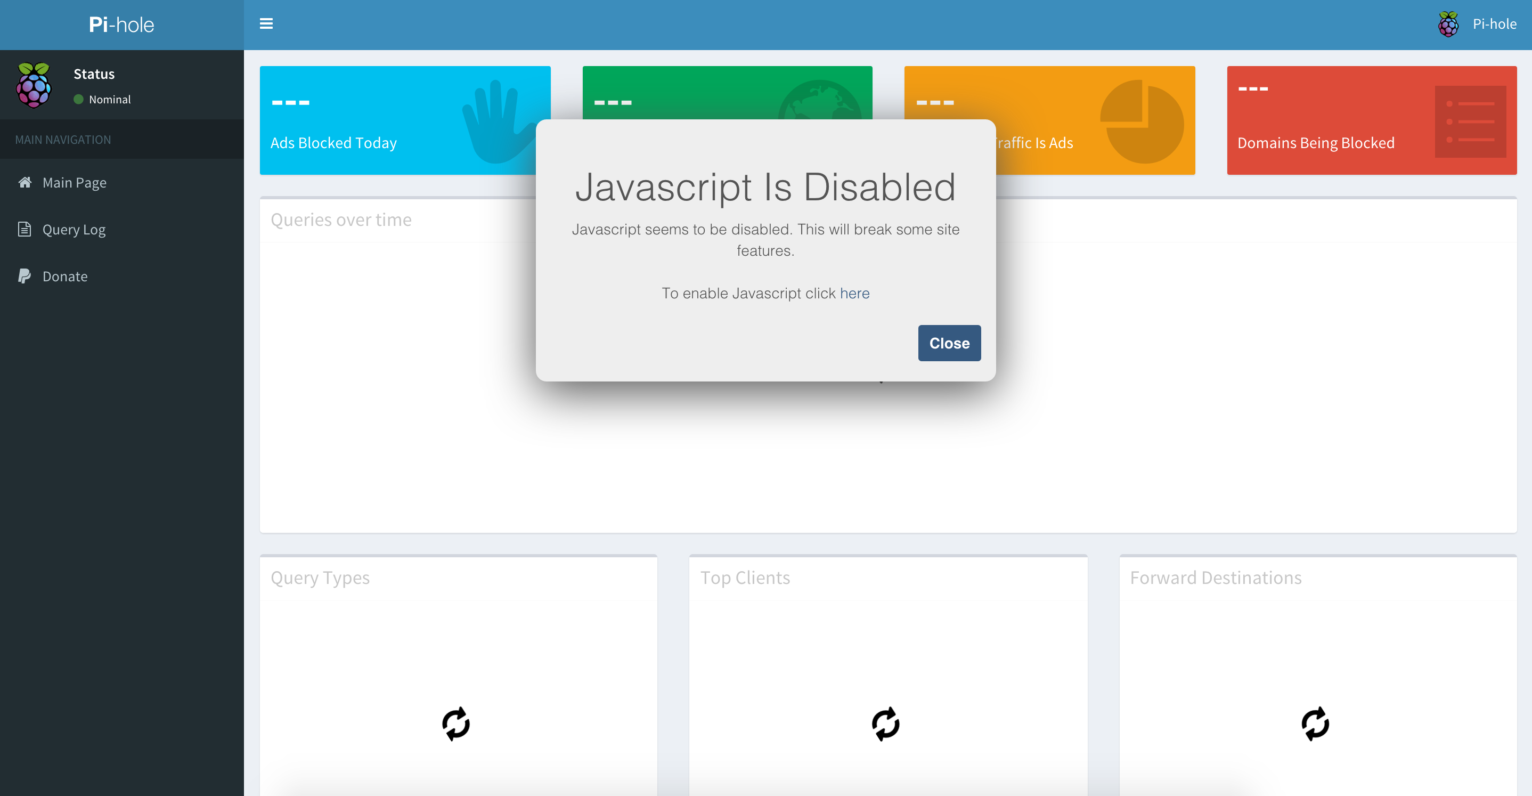The height and width of the screenshot is (796, 1532).
Task: Open Main Page in the navigation
Action: tap(121, 183)
